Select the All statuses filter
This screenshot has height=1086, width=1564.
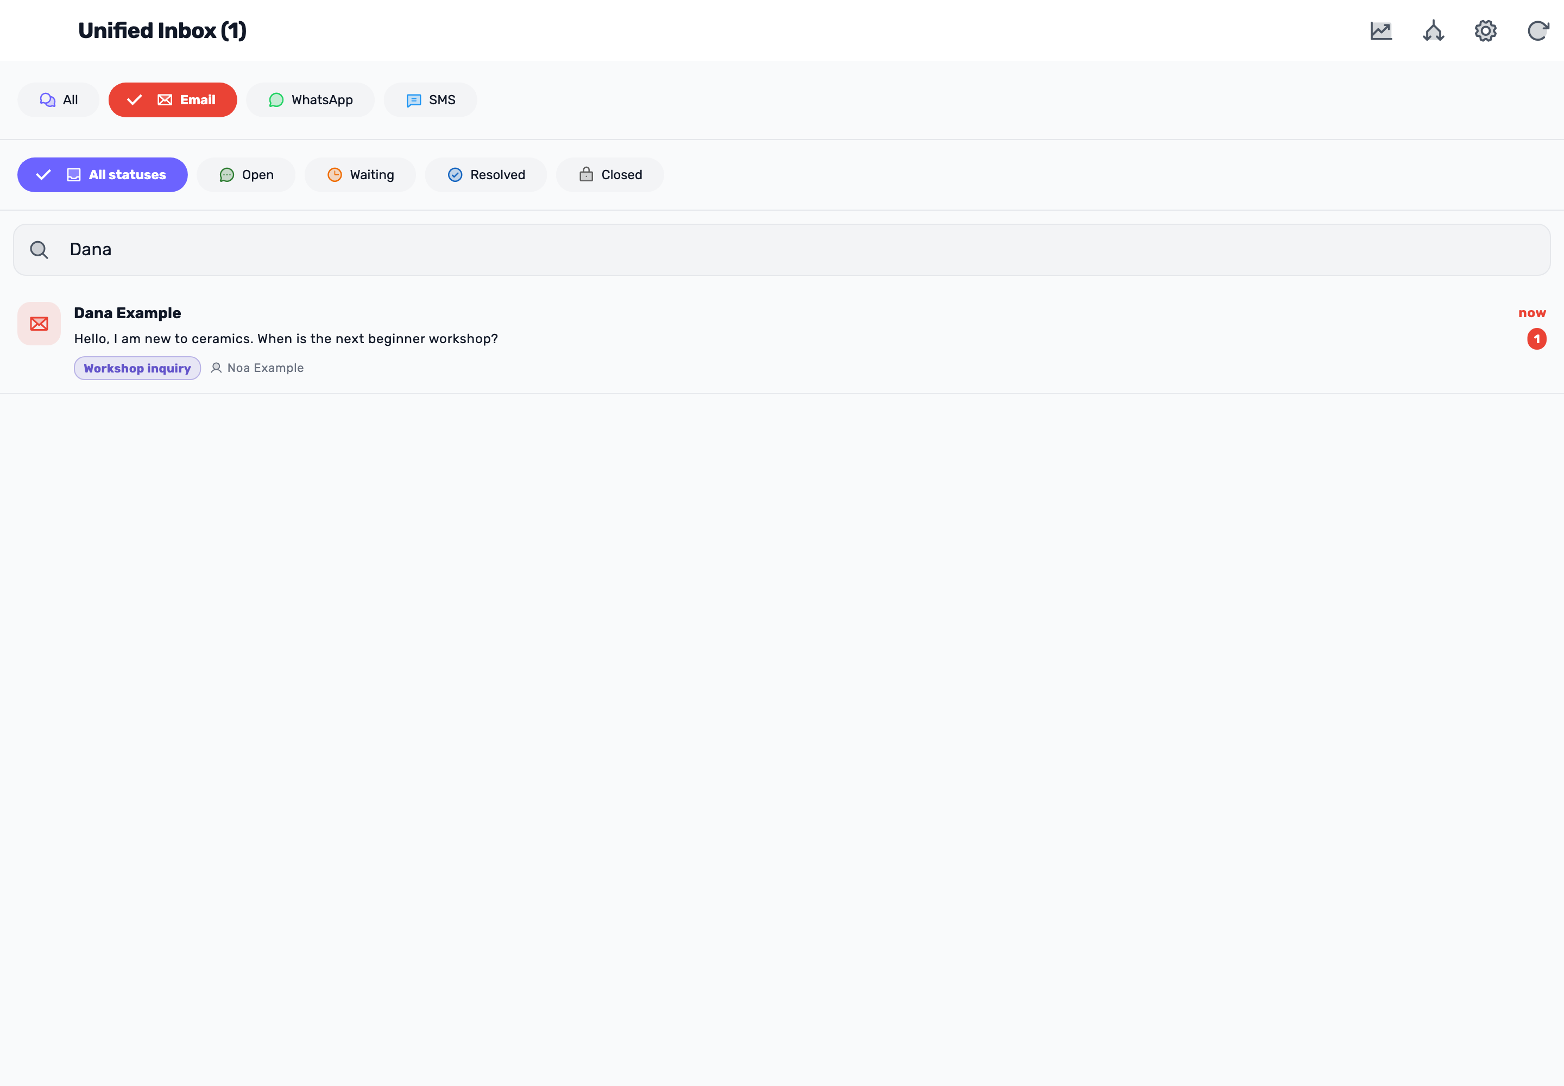[x=102, y=175]
